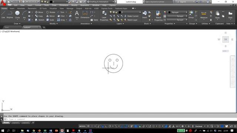Activate the Trim command
Image resolution: width=237 pixels, height=133 pixels.
click(x=61, y=12)
